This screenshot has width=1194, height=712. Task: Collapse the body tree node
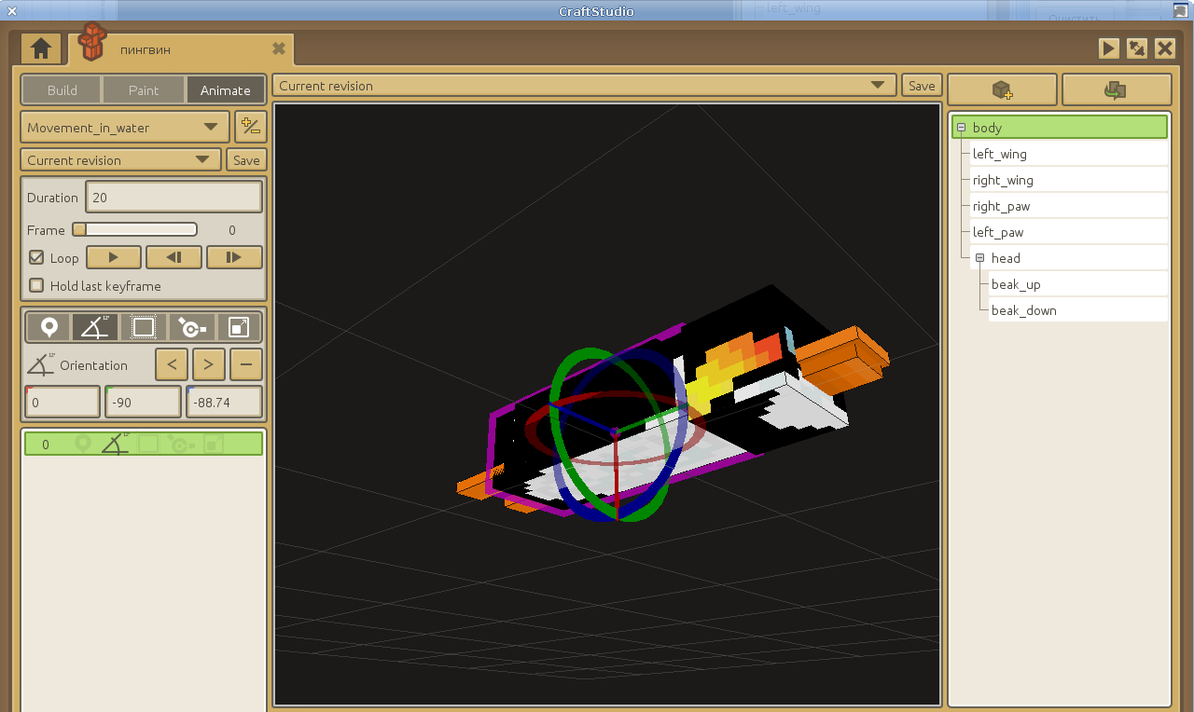pyautogui.click(x=961, y=128)
